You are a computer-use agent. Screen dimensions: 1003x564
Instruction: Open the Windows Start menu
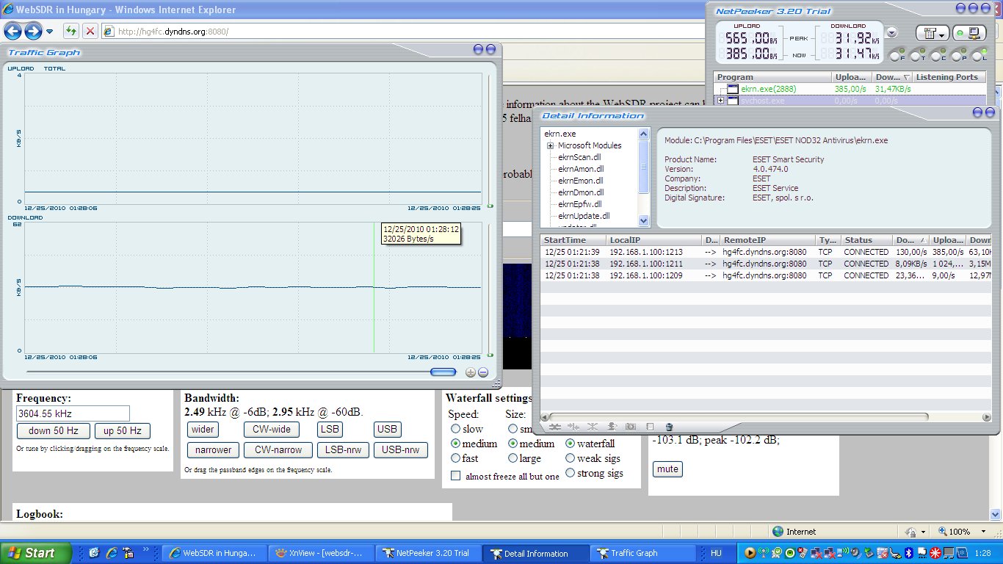tap(36, 553)
